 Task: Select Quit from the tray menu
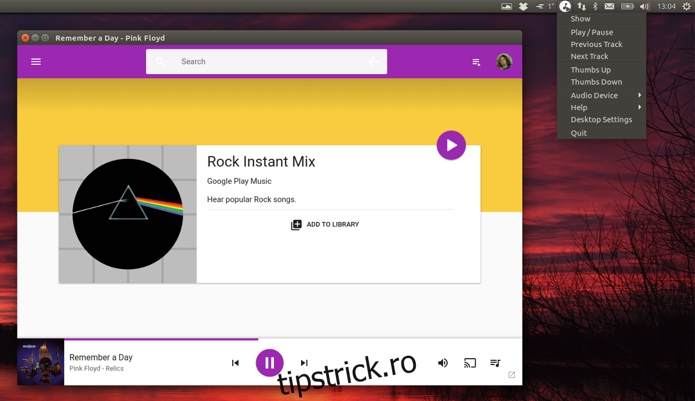579,133
